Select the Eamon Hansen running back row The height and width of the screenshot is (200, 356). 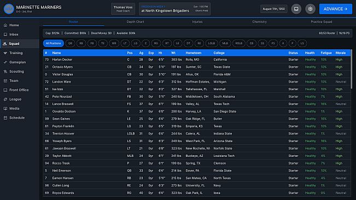coord(197,178)
